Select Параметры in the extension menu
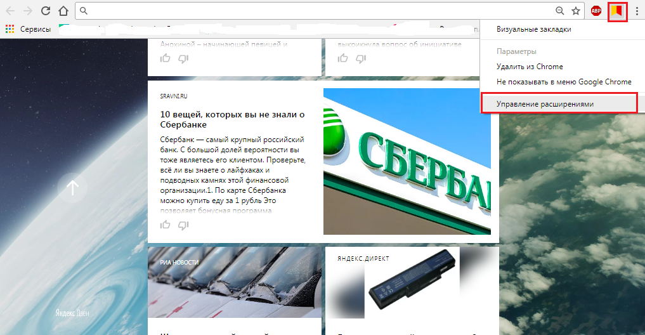The image size is (645, 335). (x=516, y=51)
